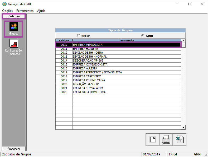Select row EMPRESA AULISTA

[x=118, y=68]
